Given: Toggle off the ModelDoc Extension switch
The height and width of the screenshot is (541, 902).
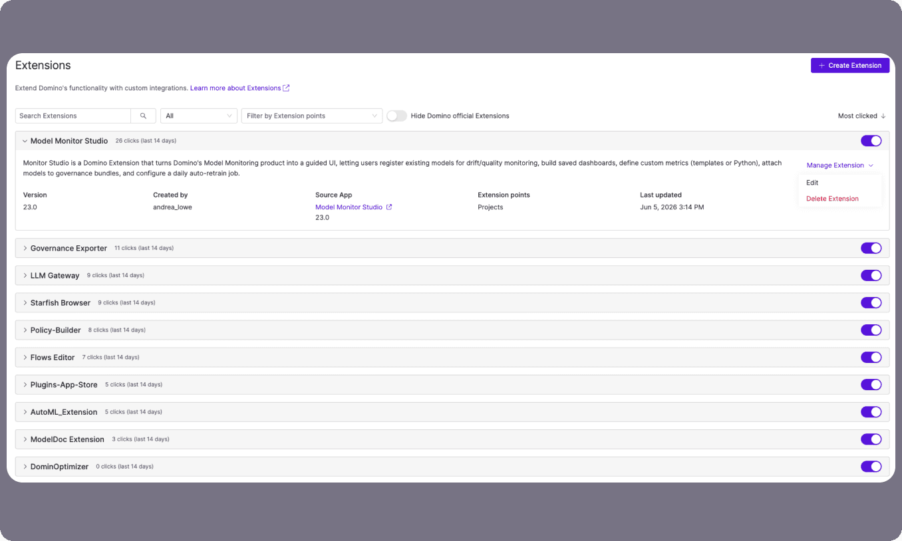Looking at the screenshot, I should coord(871,439).
